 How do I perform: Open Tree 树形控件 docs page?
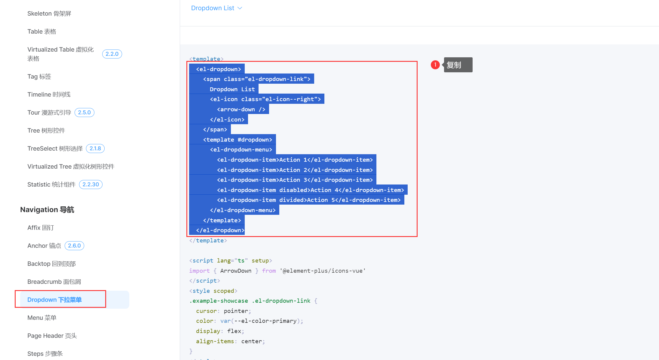click(x=46, y=130)
